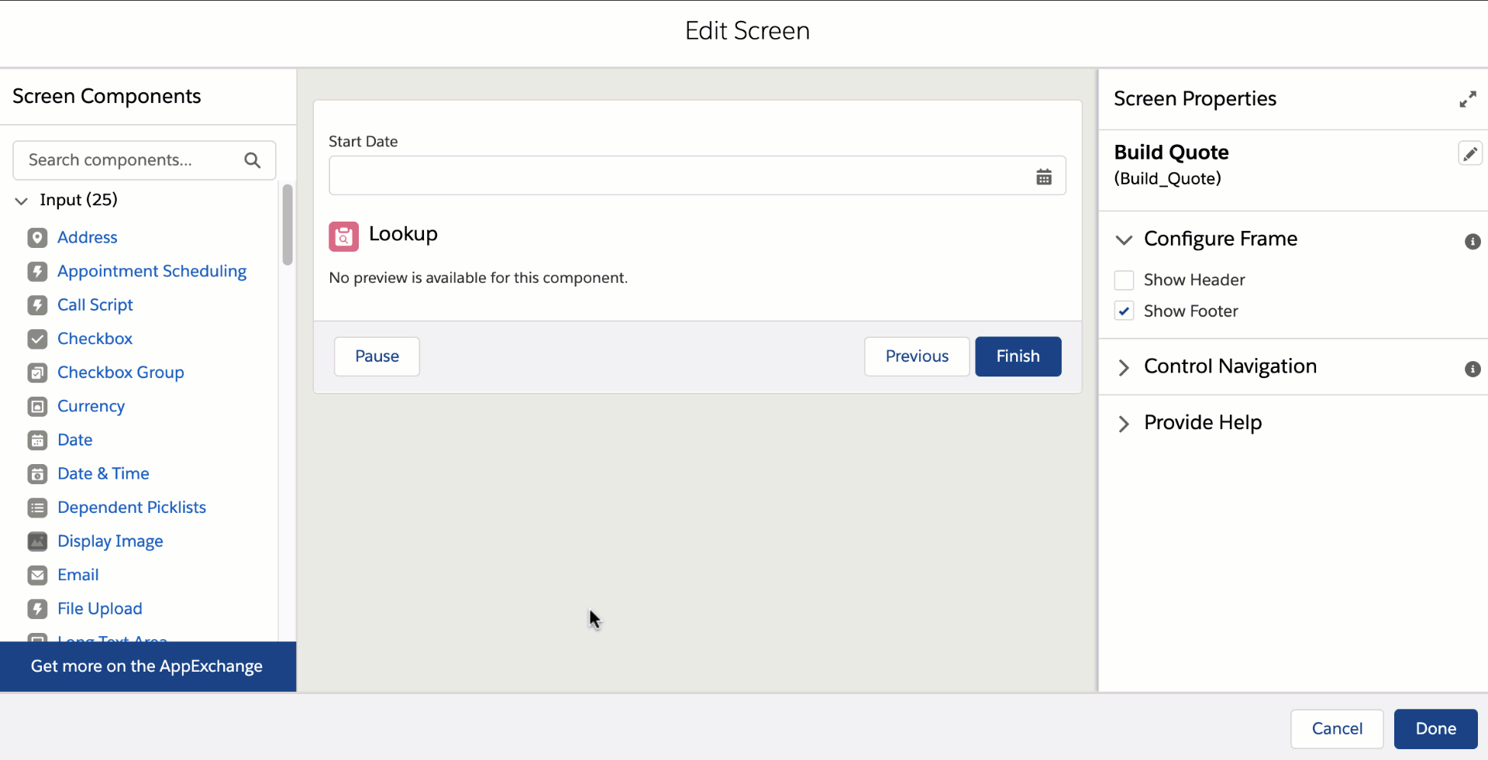The image size is (1488, 760).
Task: Click the Start Date input field
Action: tap(697, 176)
